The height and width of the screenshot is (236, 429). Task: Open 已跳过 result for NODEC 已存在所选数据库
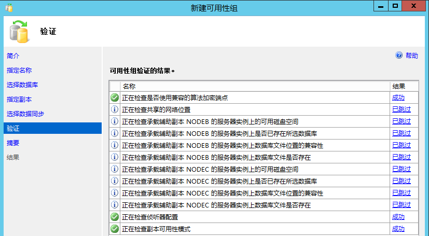click(402, 181)
